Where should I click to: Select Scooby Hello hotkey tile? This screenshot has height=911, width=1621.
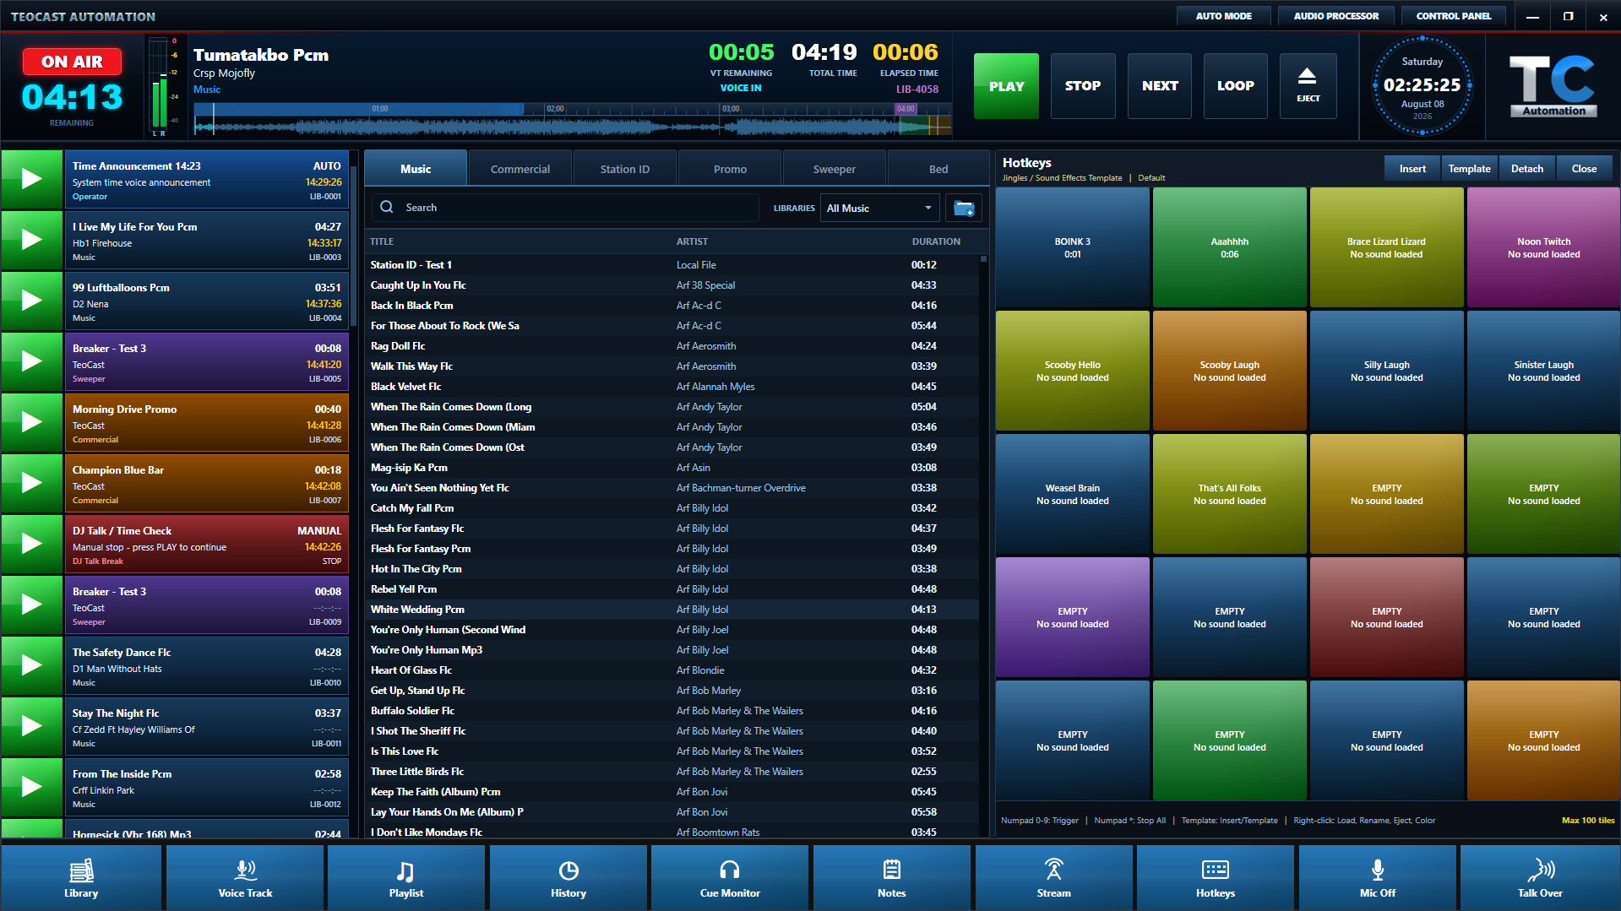click(1073, 371)
